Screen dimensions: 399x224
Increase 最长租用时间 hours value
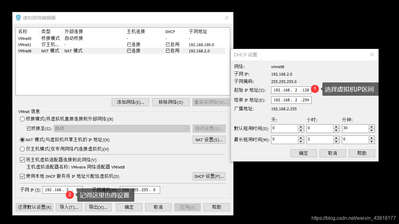tap(336, 138)
